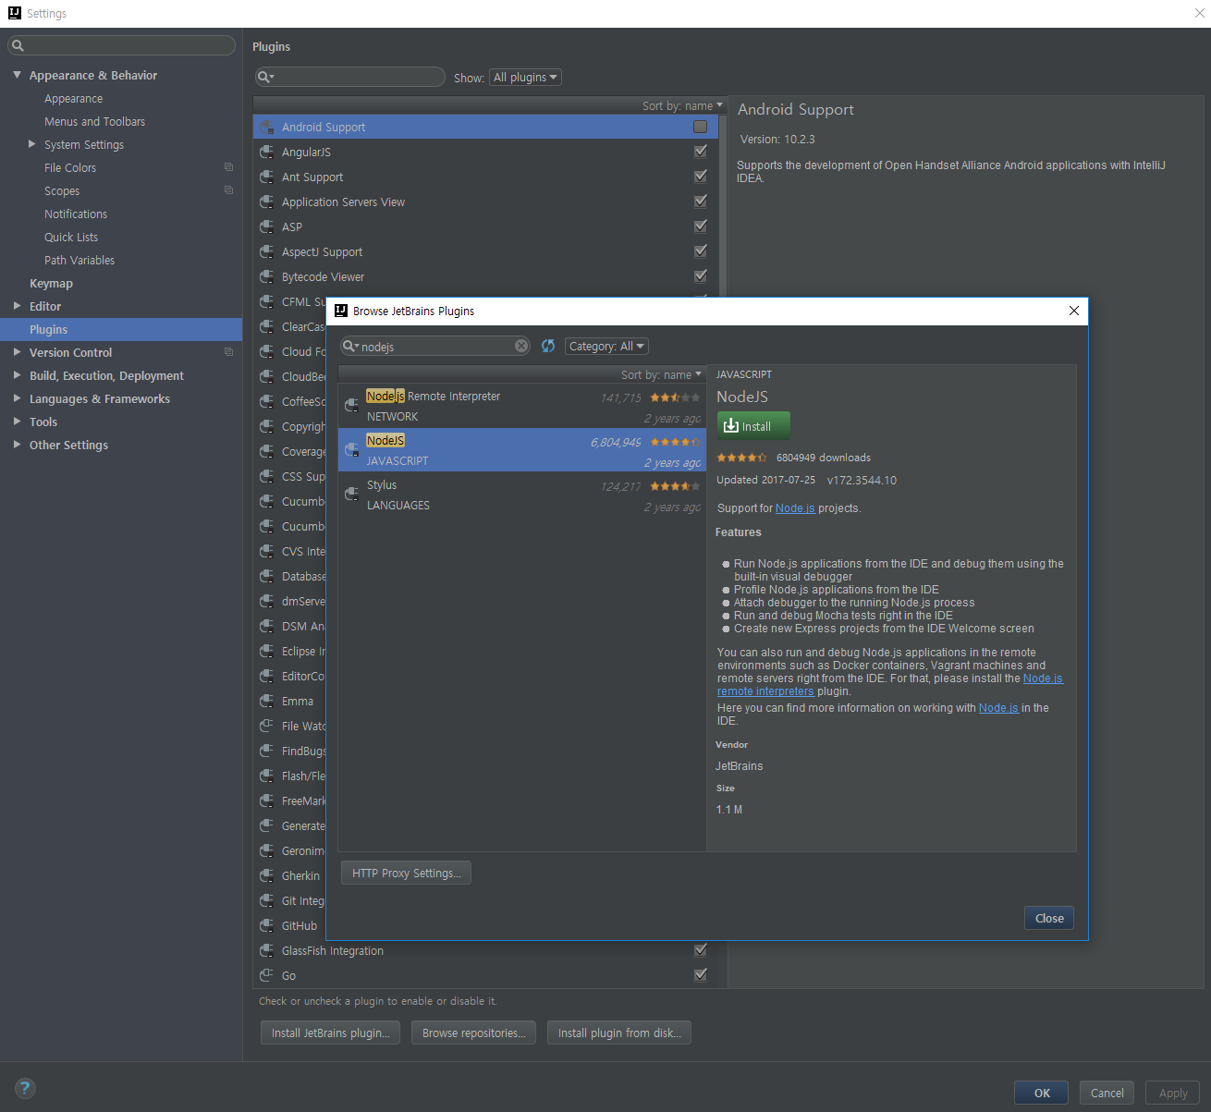
Task: Uncheck the AspectJ Support checkbox
Action: 700,251
